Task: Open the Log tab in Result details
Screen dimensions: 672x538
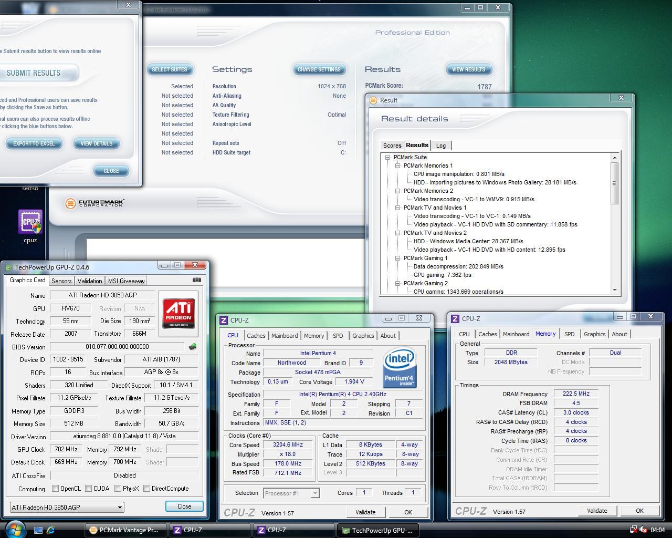Action: (x=441, y=146)
